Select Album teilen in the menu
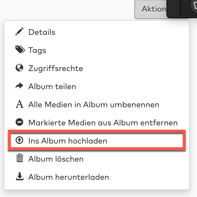197x197 pixels. [52, 86]
